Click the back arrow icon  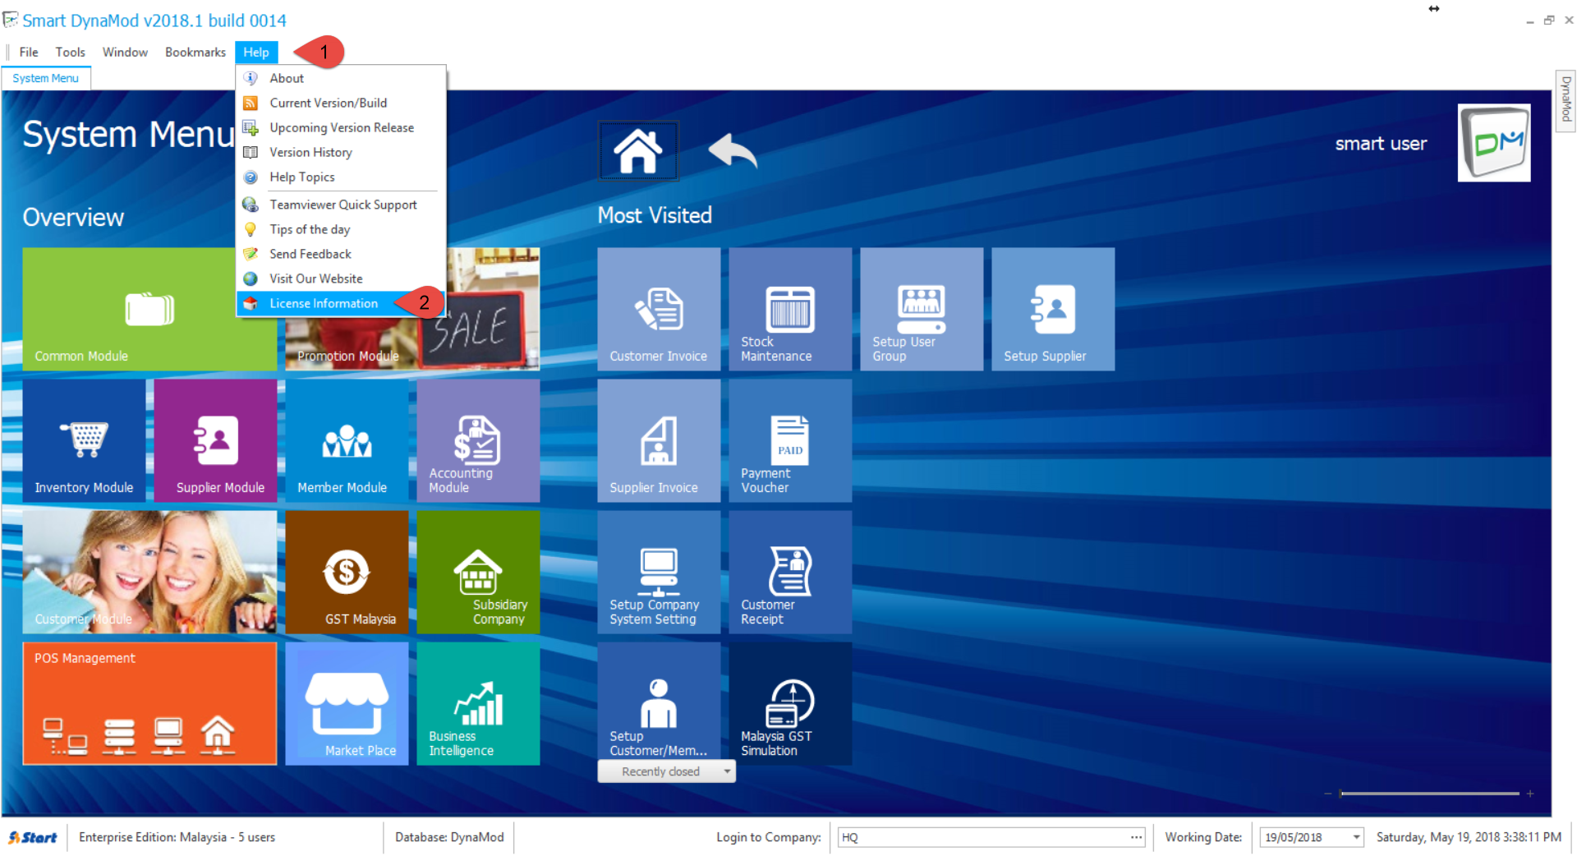(x=733, y=151)
